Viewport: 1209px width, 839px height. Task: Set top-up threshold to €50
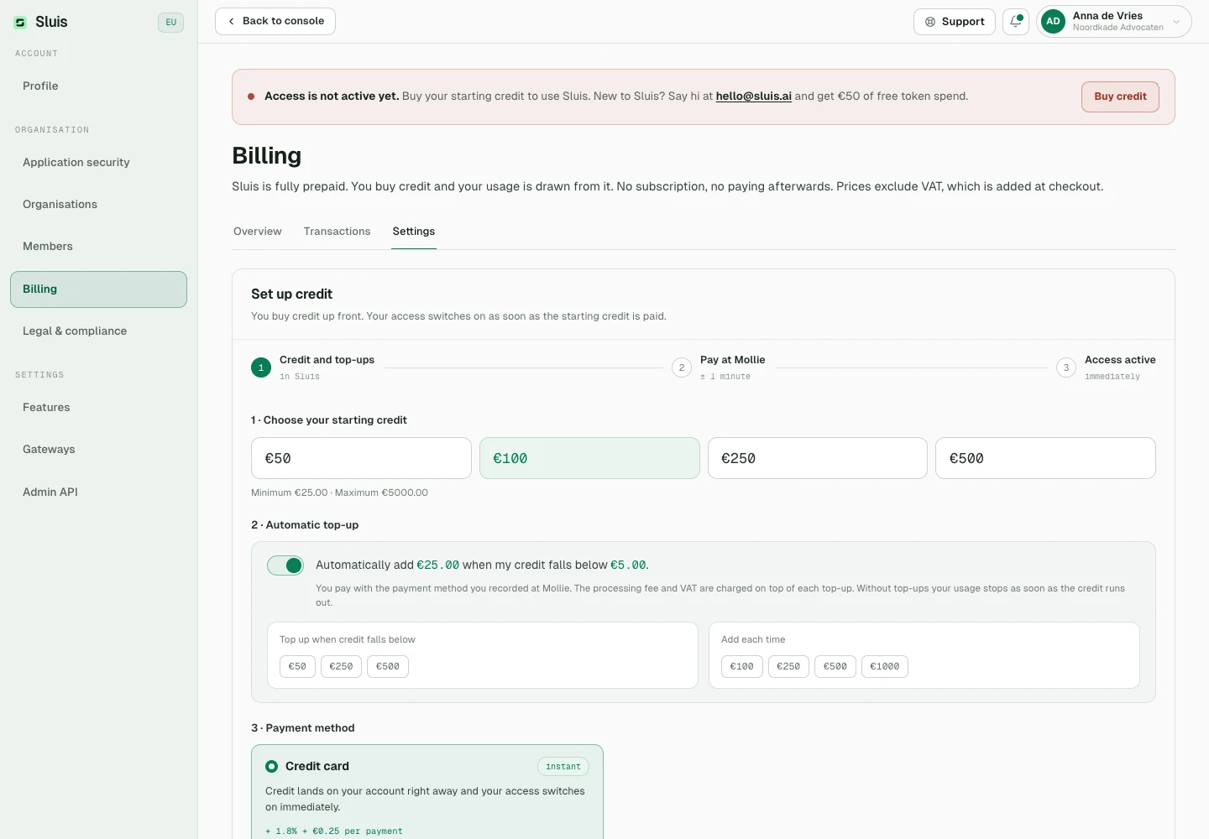pos(297,666)
